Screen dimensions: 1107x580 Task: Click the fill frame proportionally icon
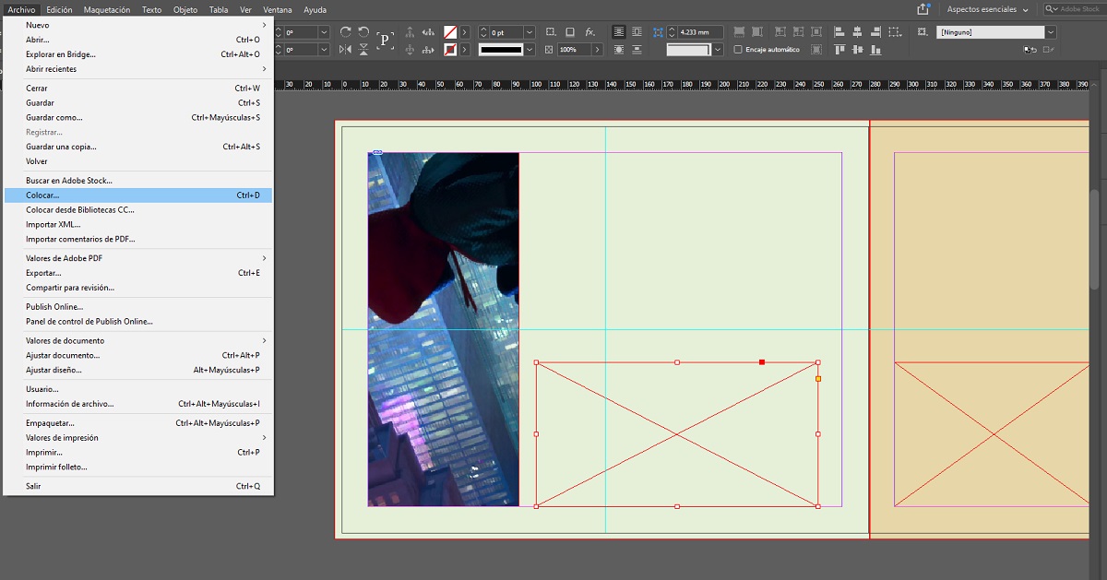click(739, 31)
